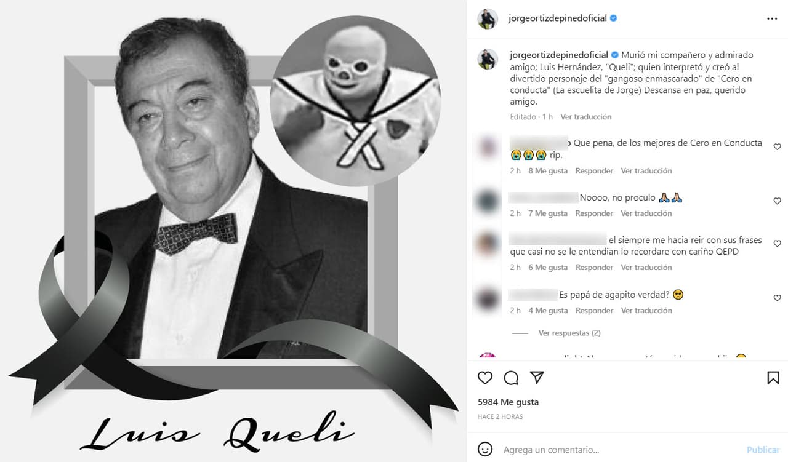View translation of 'Noooo, no proculo' comment
The height and width of the screenshot is (462, 788).
coord(646,213)
